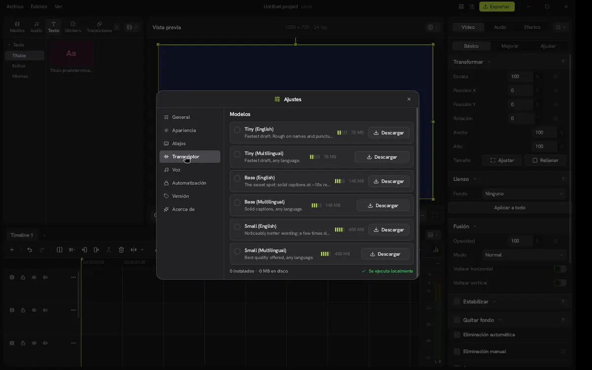Open Automatización settings section
592x370 pixels.
coord(190,183)
